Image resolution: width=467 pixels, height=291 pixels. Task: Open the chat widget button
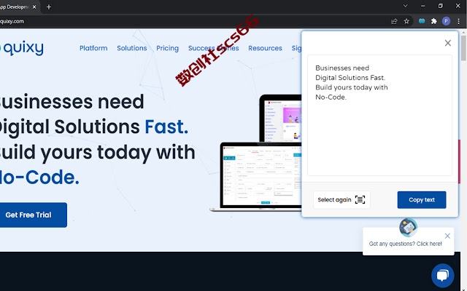[x=443, y=276]
